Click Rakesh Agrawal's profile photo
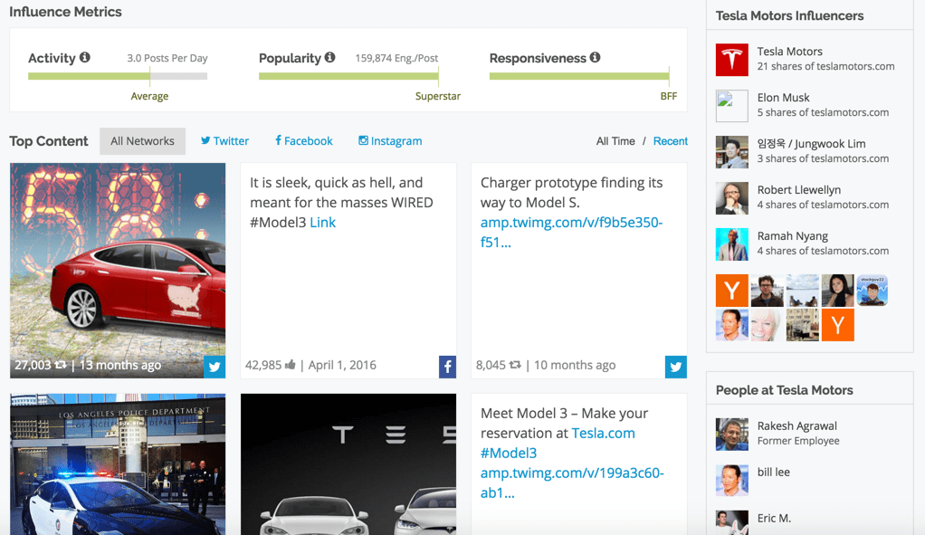 [731, 434]
